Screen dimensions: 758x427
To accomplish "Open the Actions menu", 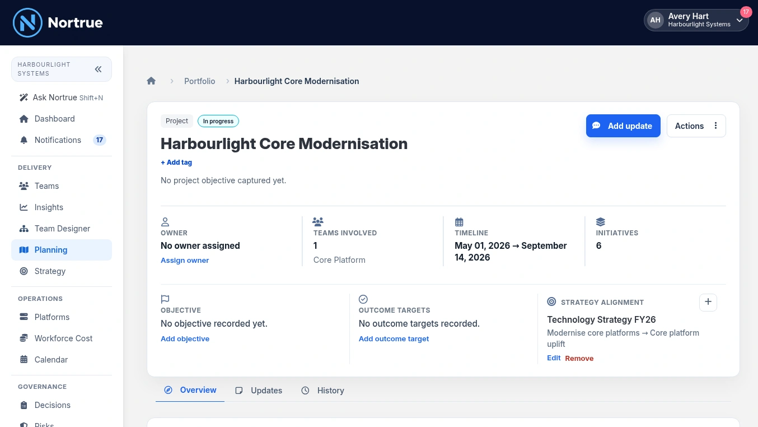I will coord(696,126).
